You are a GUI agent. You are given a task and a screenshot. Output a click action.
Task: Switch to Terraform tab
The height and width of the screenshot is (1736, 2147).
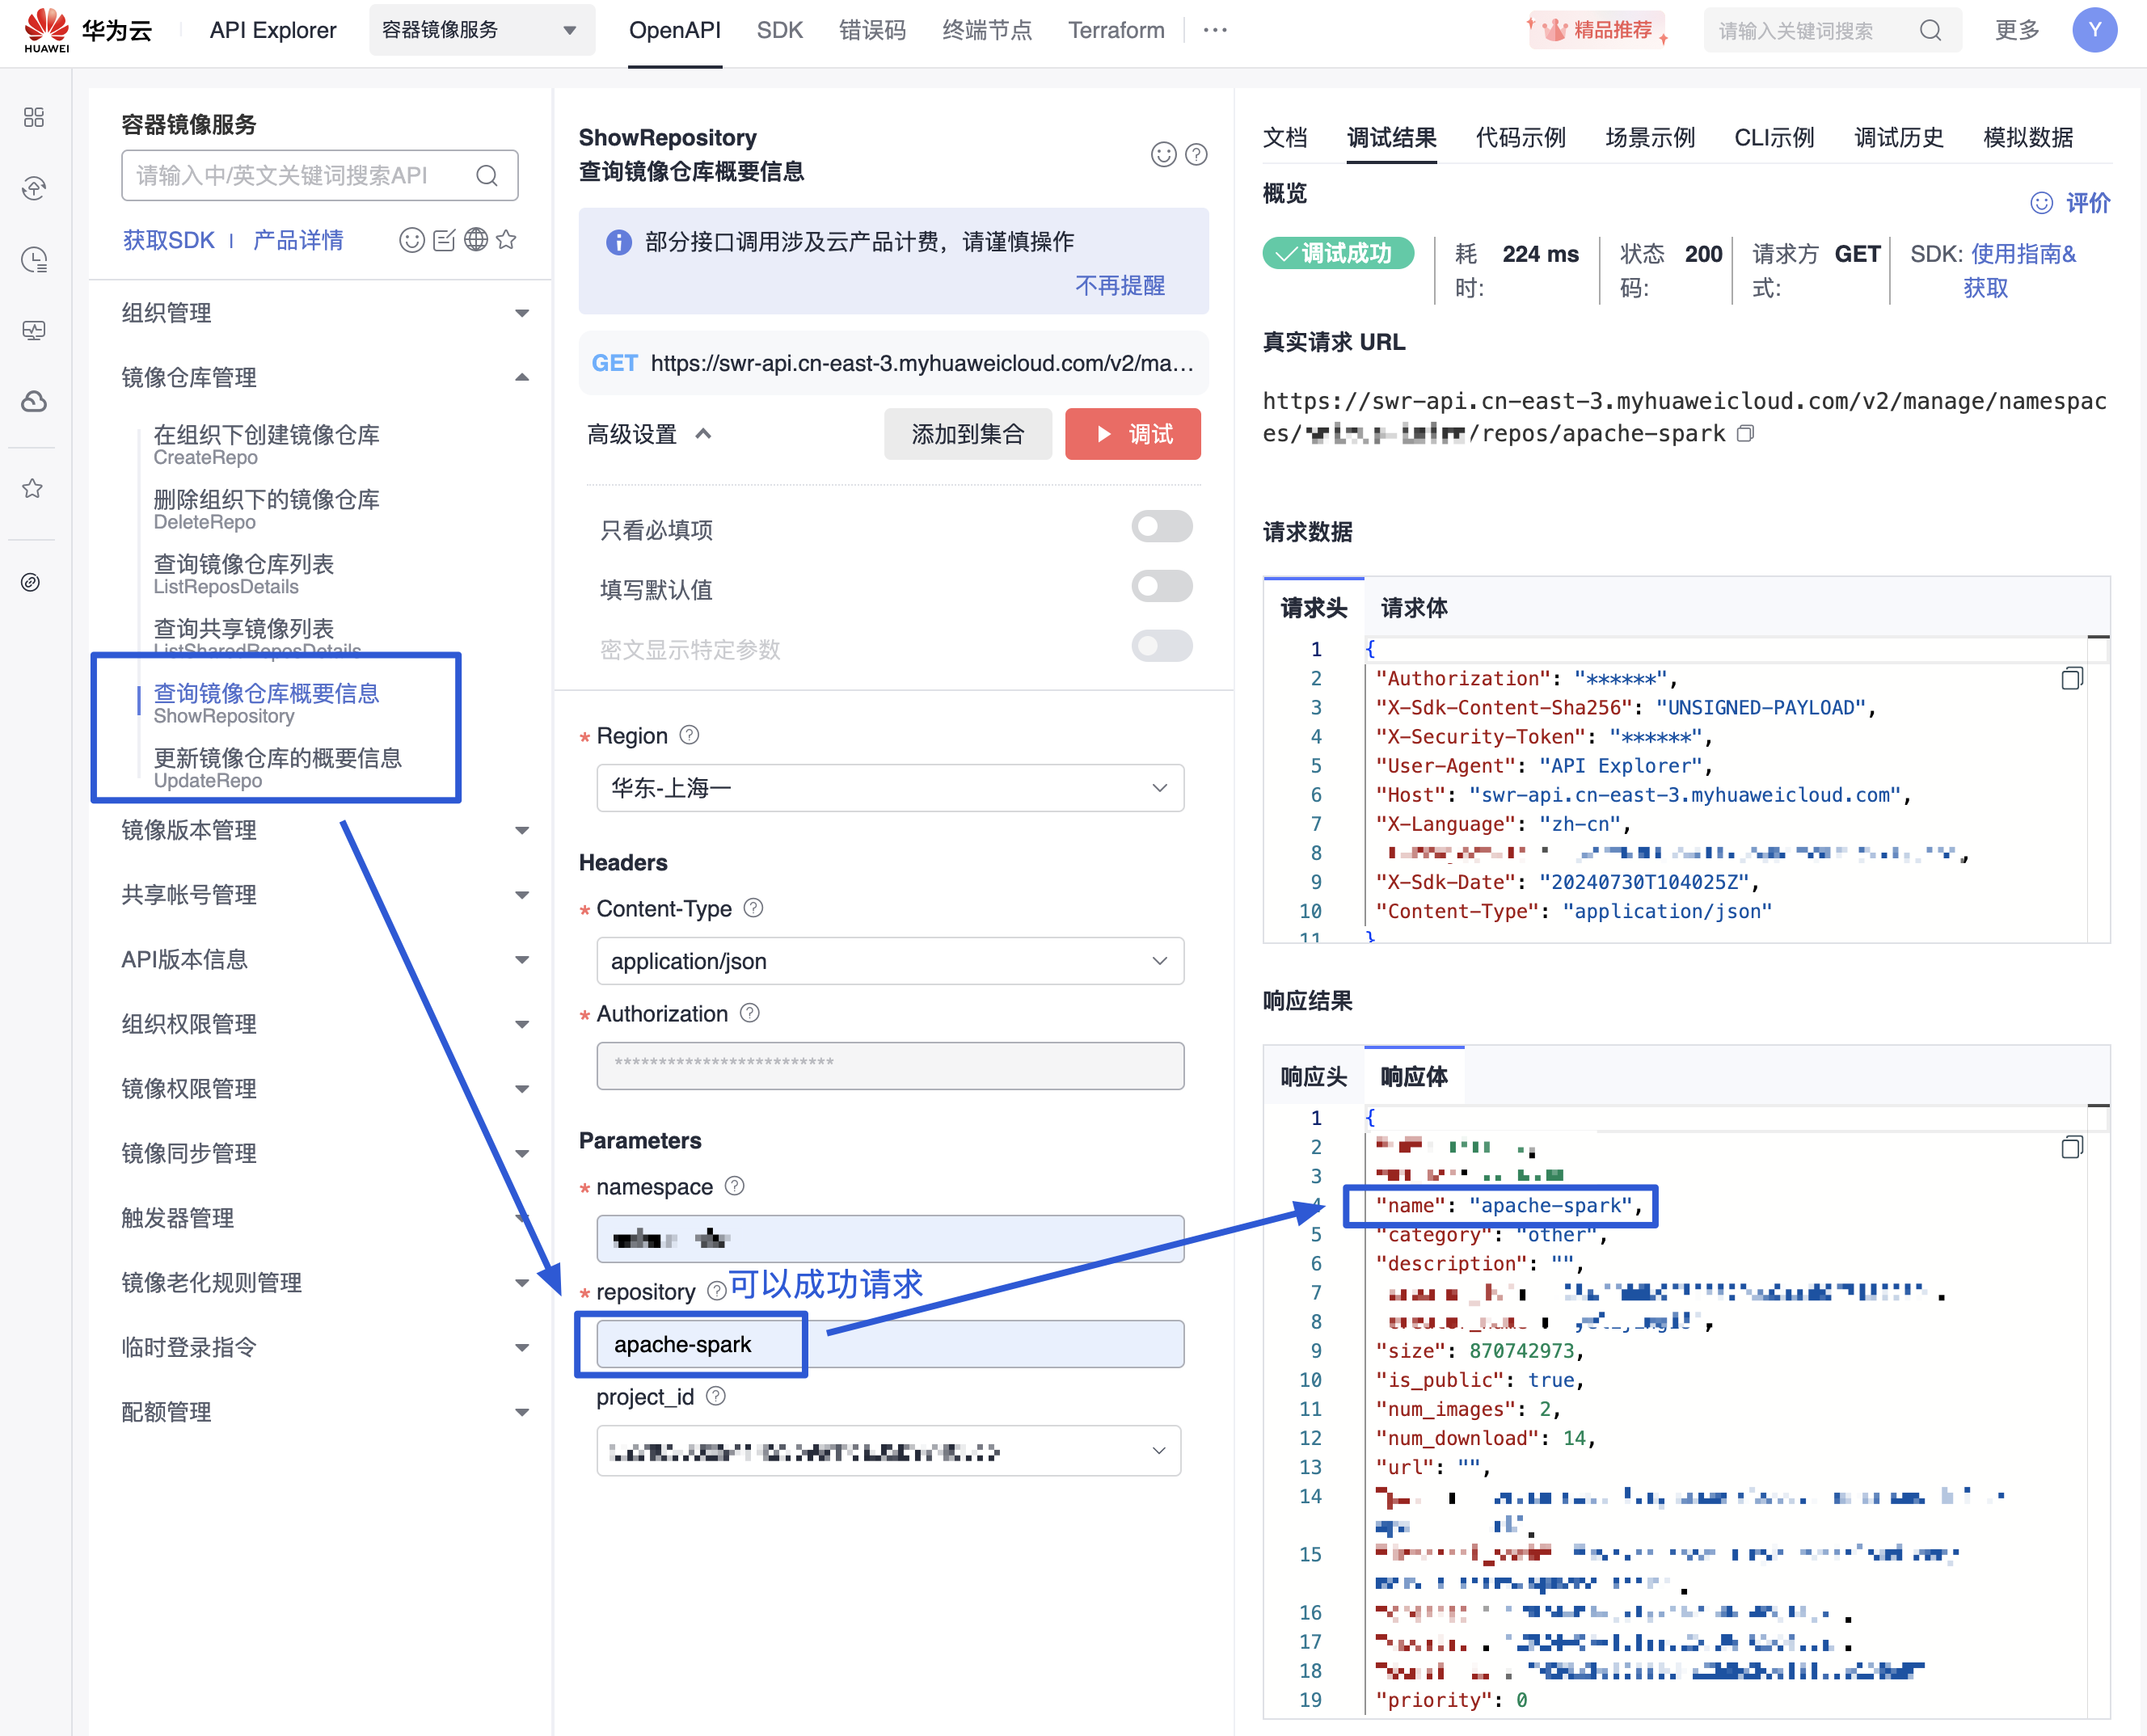(1116, 30)
